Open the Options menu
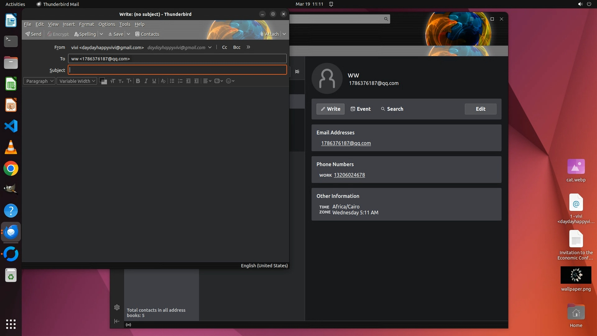 (x=107, y=24)
